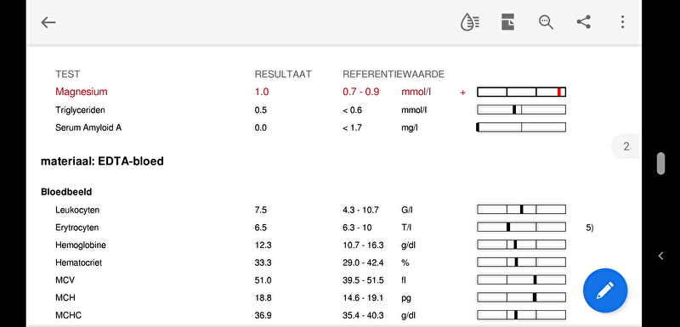
Task: Tap the blue pencil edit button
Action: [605, 290]
